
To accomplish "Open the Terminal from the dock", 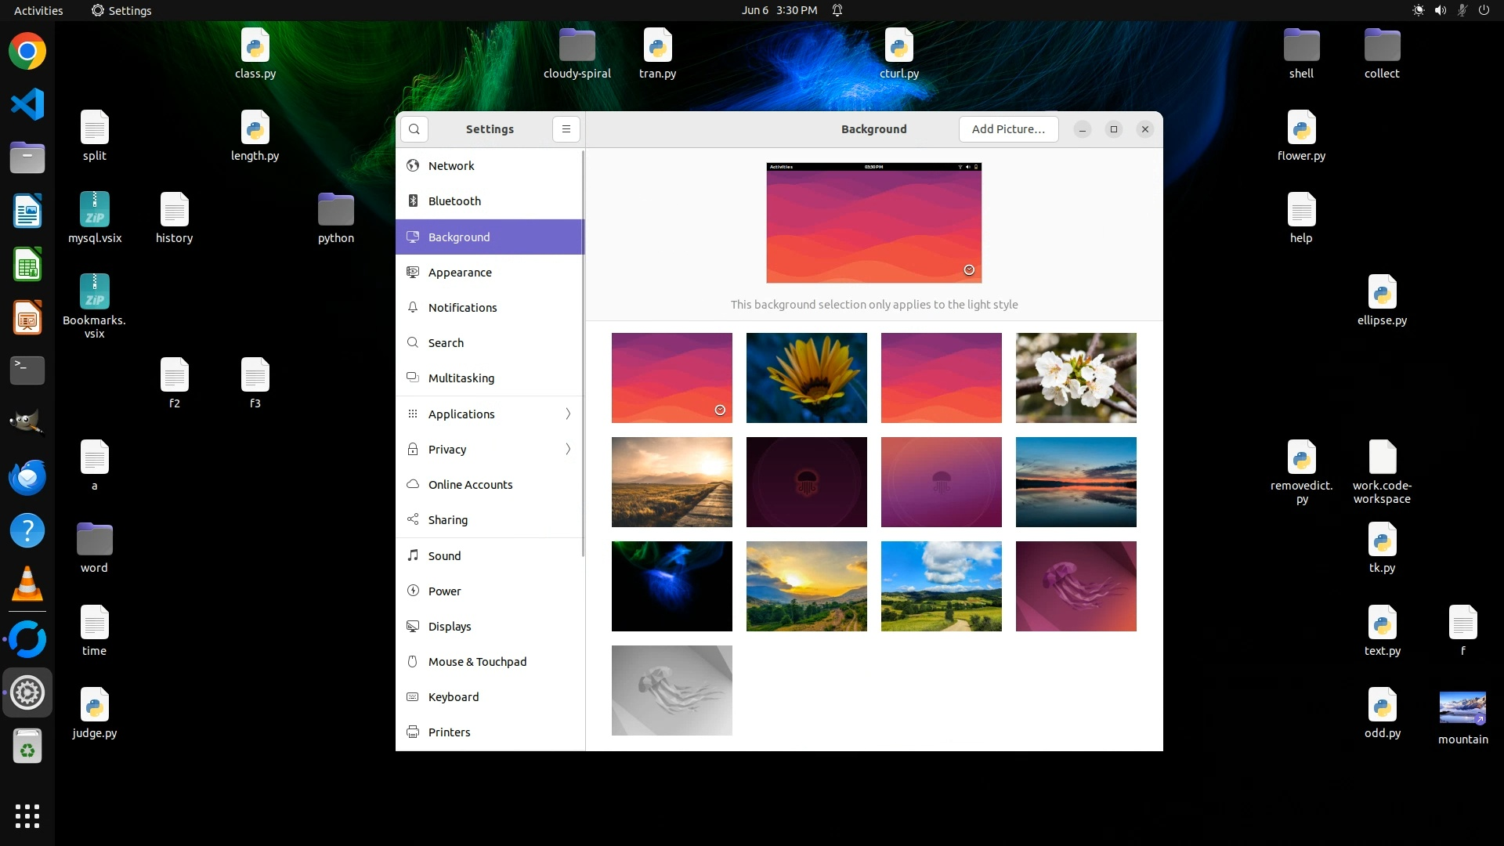I will [27, 370].
